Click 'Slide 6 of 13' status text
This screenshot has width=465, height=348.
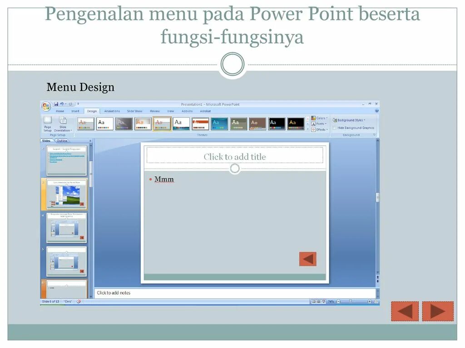click(50, 301)
